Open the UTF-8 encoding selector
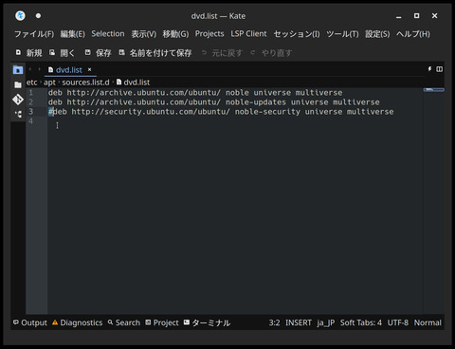This screenshot has height=349, width=455. [398, 322]
